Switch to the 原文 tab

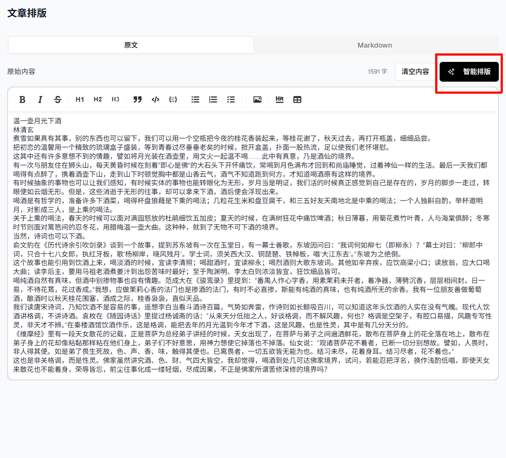coord(131,45)
